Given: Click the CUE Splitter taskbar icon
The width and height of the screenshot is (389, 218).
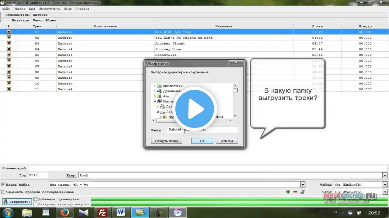Looking at the screenshot, I should (x=178, y=213).
